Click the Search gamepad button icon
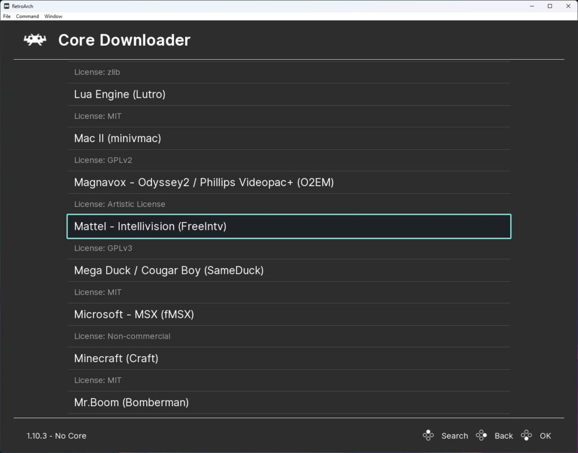578x453 pixels. point(428,436)
